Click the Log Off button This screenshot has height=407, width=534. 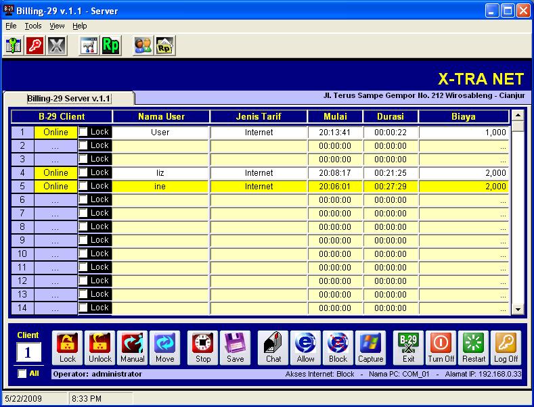click(506, 348)
